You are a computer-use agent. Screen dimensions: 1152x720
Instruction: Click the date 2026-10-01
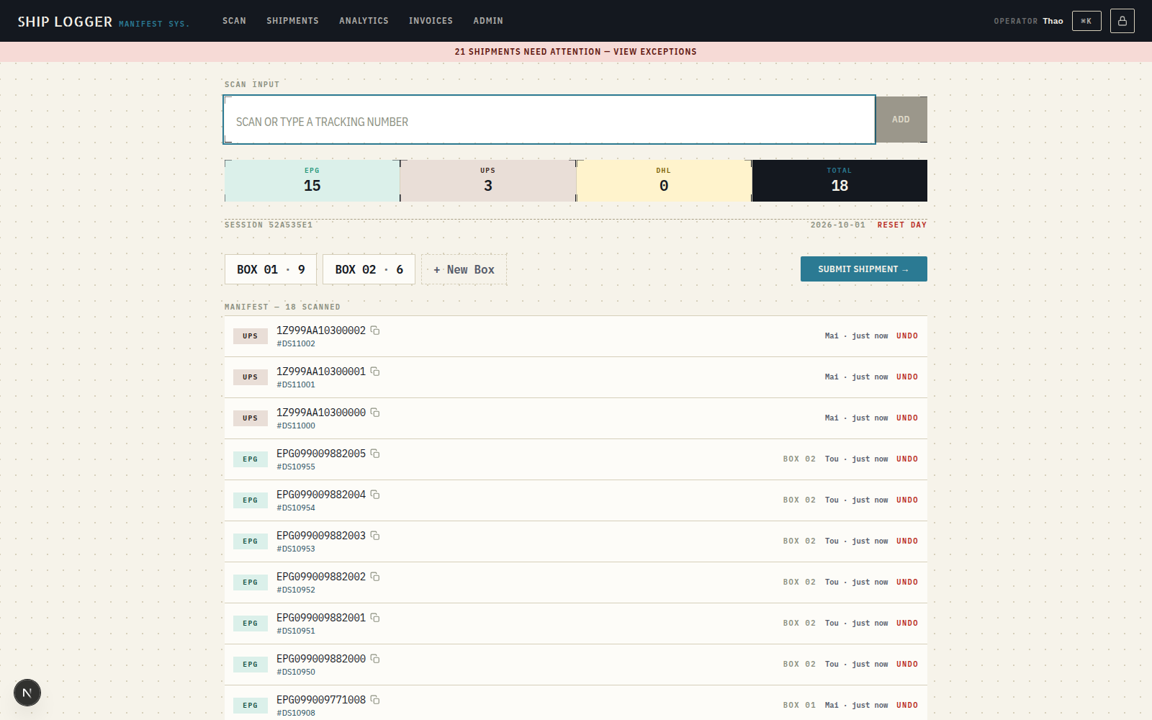coord(838,225)
